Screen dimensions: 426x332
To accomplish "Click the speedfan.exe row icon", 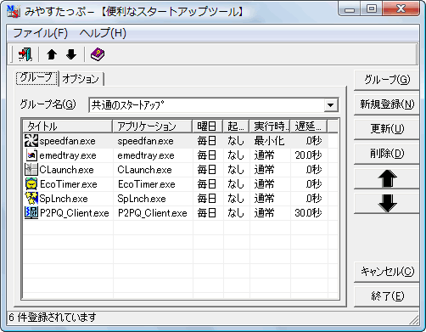I will point(31,141).
